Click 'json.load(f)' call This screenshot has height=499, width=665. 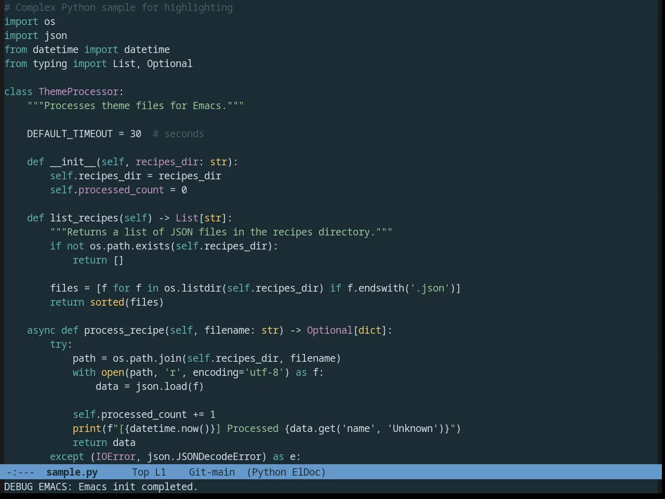[169, 386]
